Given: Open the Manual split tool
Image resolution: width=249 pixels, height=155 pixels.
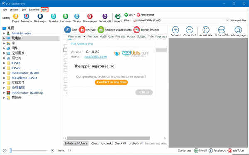Looking at the screenshot, I should [x=105, y=16].
